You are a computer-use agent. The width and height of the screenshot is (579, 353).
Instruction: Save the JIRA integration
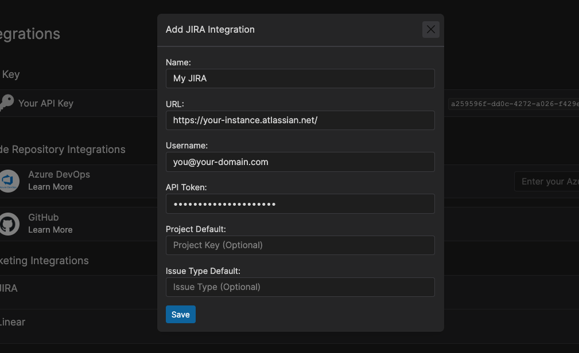(x=181, y=314)
